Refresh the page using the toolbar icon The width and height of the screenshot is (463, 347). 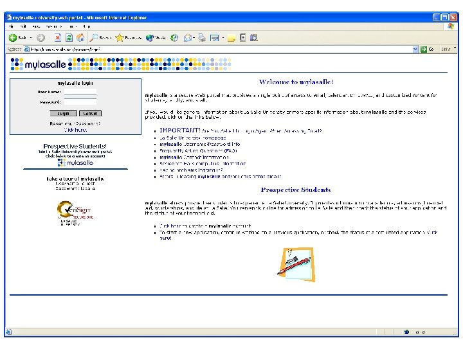click(69, 38)
